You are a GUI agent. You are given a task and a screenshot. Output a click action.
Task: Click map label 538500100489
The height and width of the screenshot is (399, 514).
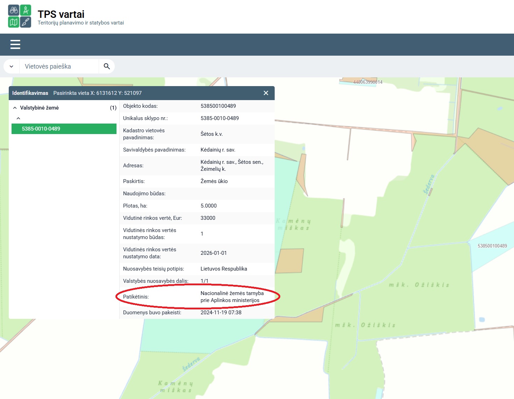click(492, 246)
